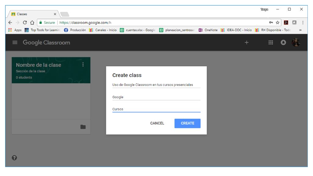Open the planeacion_centroser bookmark
Image resolution: width=313 pixels, height=176 pixels.
pos(177,30)
